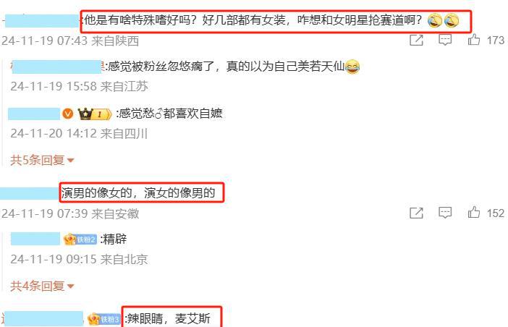Screen dimensions: 508x327
Task: Click the 173 like count
Action: tap(496, 41)
